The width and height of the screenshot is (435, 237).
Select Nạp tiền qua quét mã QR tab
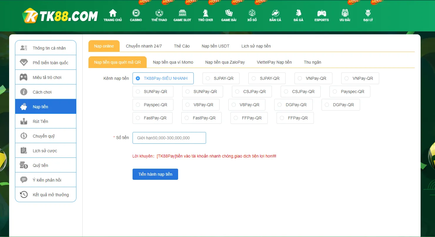tap(118, 62)
